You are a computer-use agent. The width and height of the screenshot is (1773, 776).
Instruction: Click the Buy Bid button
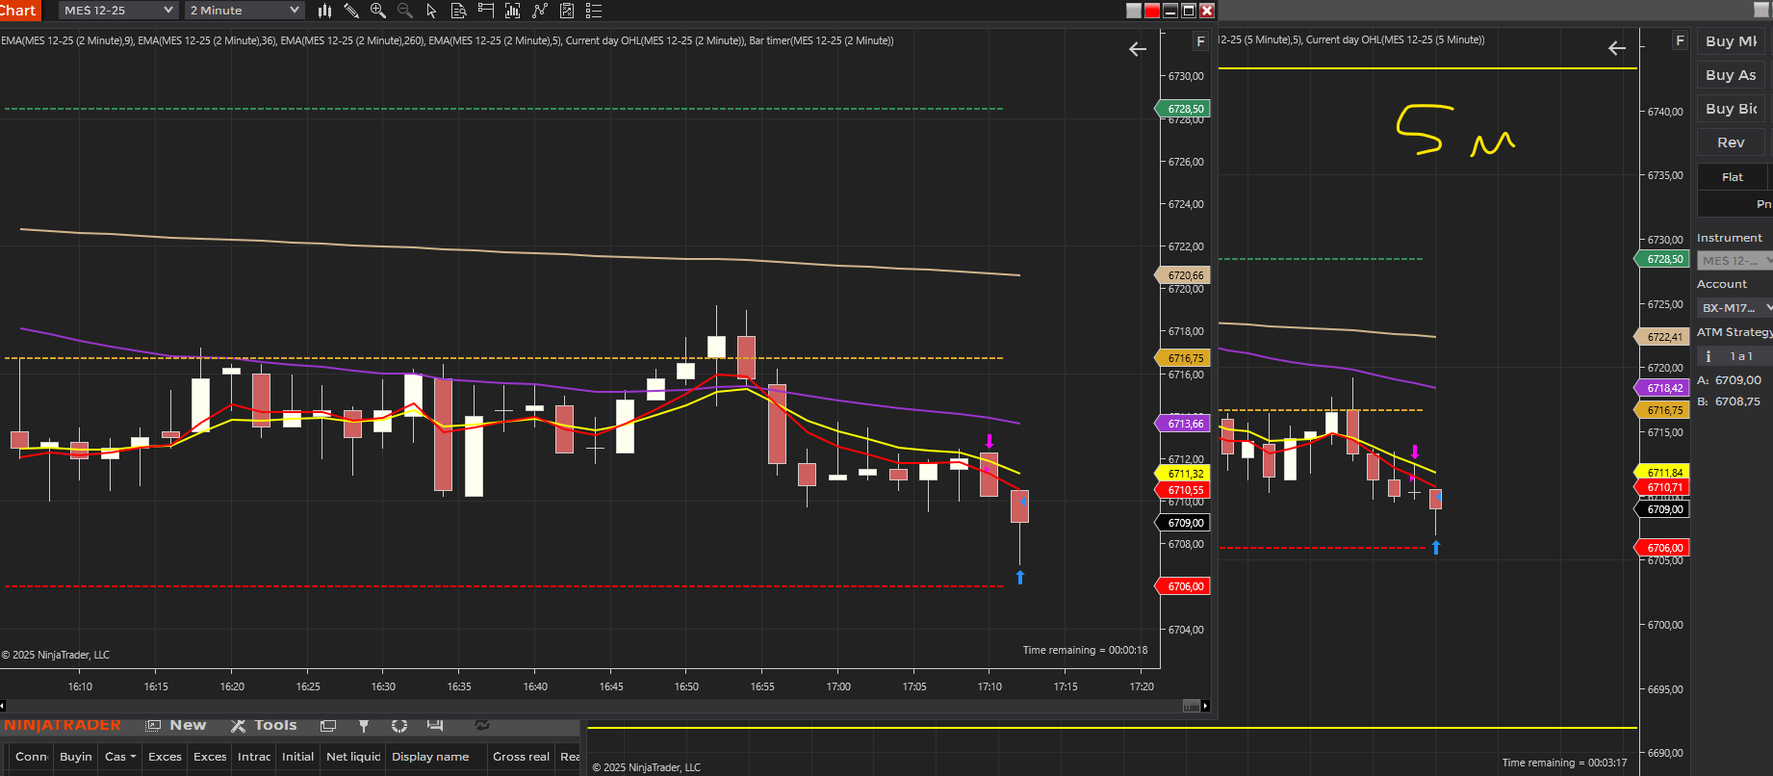tap(1732, 109)
